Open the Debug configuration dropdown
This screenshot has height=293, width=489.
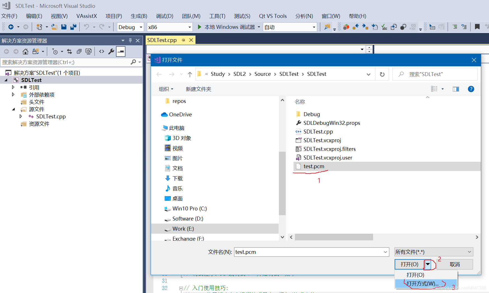coord(141,27)
